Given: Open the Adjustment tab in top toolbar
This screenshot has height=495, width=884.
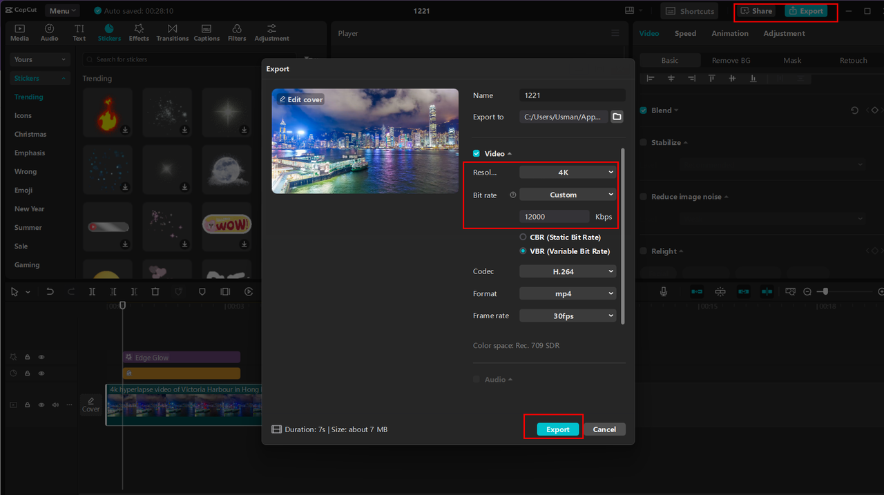Looking at the screenshot, I should tap(271, 32).
